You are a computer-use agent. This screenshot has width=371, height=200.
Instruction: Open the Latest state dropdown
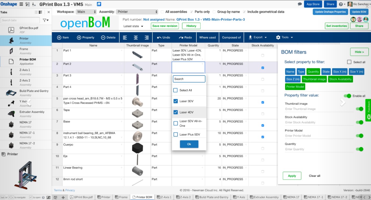[133, 26]
